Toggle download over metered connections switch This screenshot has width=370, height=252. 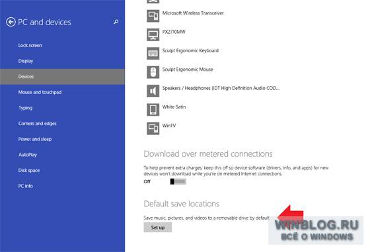point(178,181)
